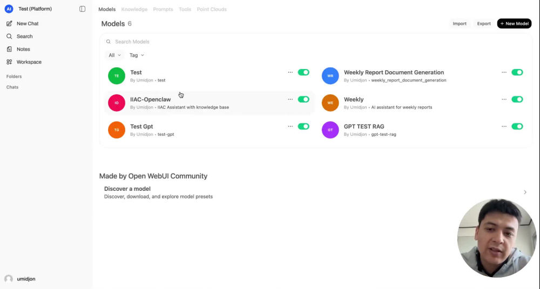Switch to the Prompts tab
540x289 pixels.
163,9
